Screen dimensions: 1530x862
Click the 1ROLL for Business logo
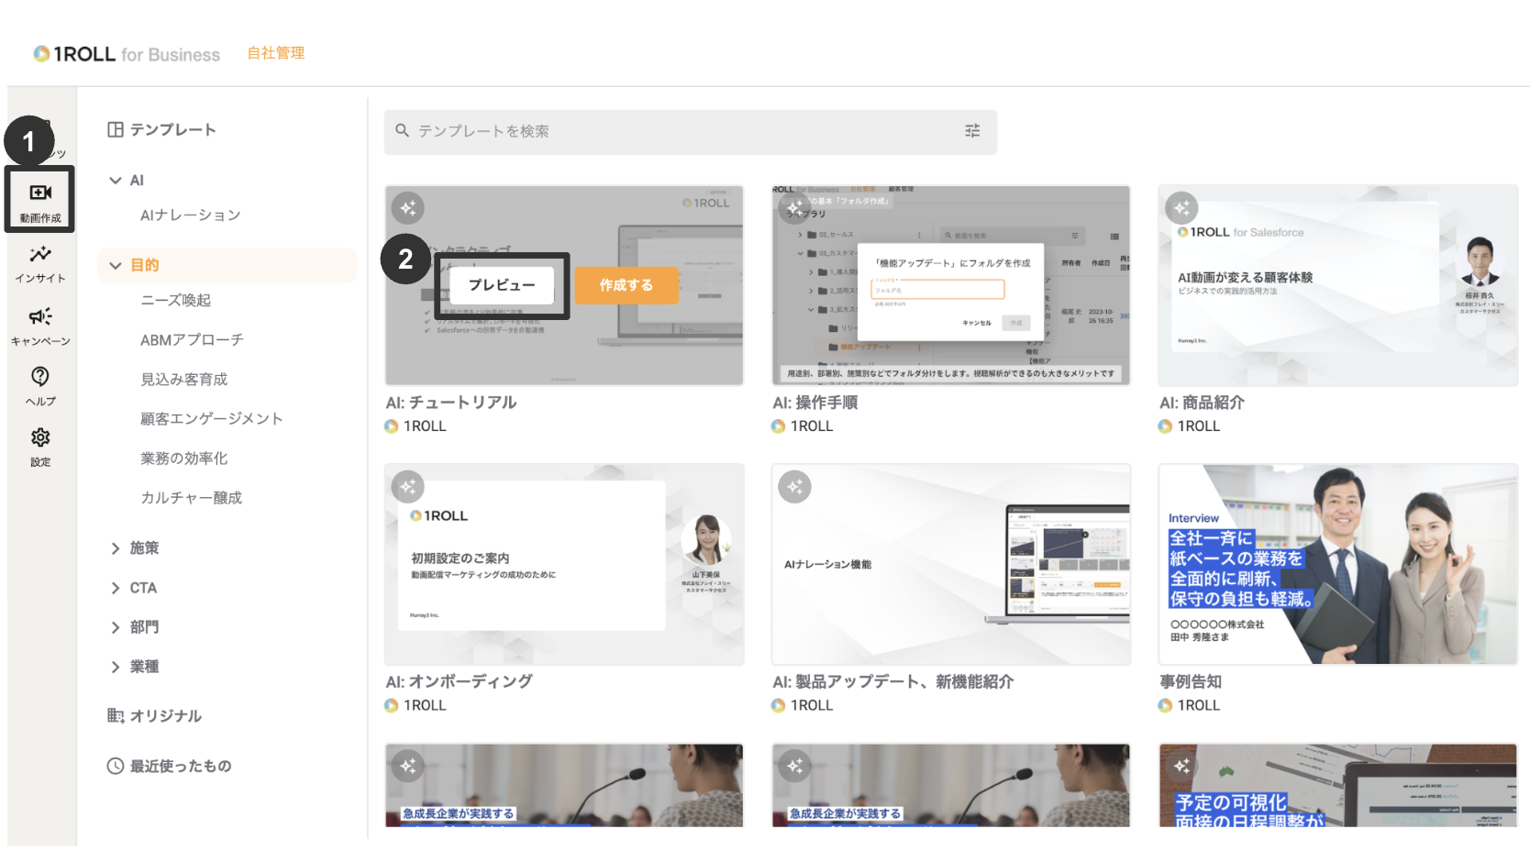[126, 53]
